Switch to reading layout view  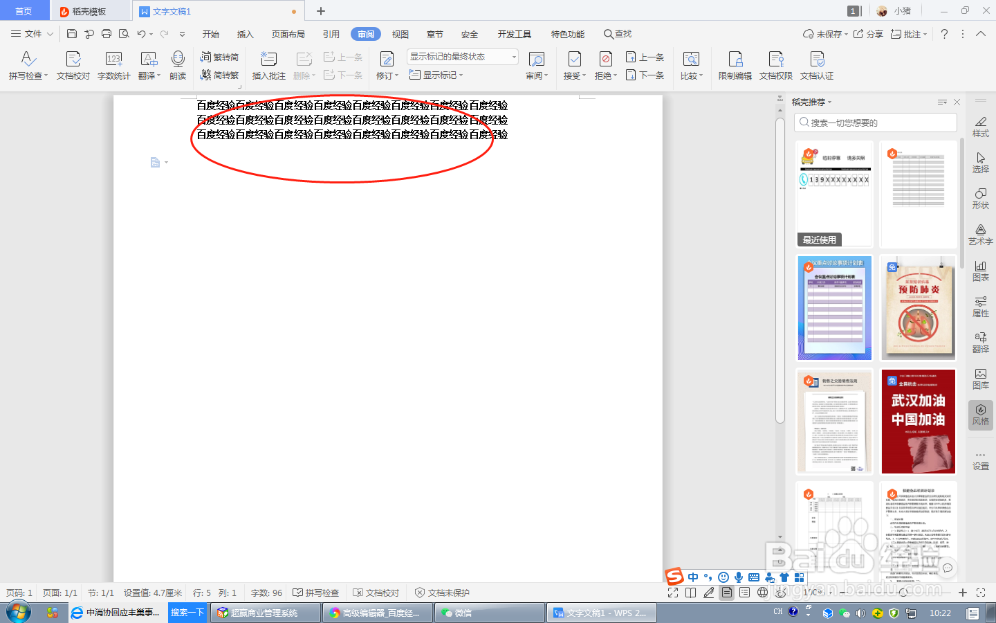point(691,593)
